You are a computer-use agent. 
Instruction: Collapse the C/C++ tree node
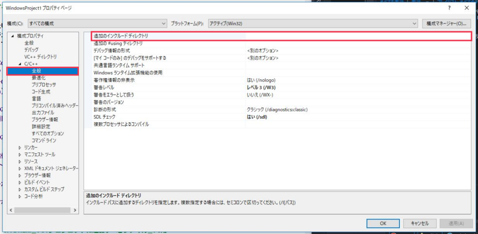(x=20, y=64)
